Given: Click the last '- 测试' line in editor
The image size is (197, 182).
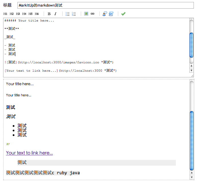Looking at the screenshot, I should tap(10, 54).
